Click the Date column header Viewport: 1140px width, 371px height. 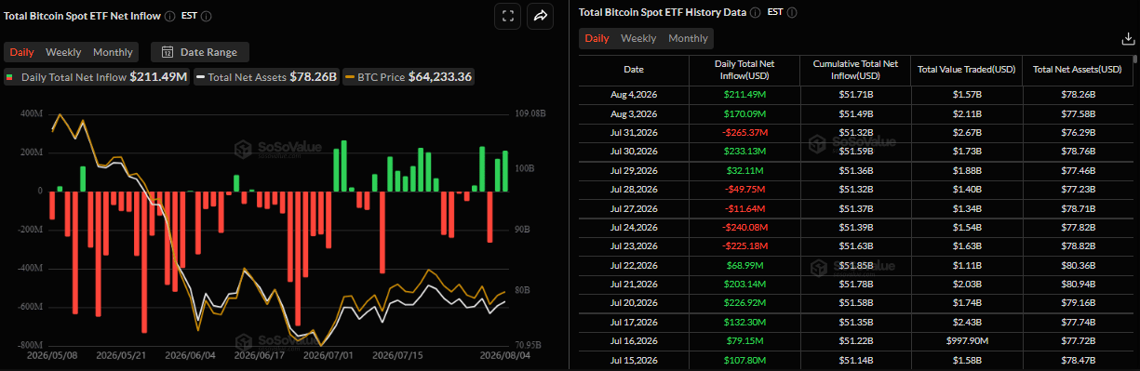point(633,70)
